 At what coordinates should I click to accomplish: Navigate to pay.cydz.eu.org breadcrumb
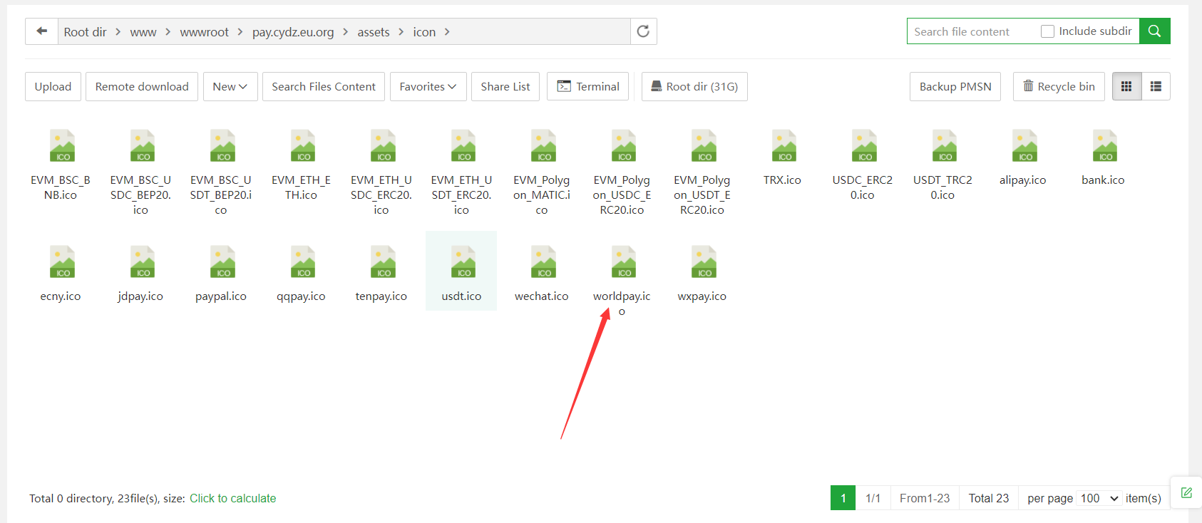pos(293,32)
